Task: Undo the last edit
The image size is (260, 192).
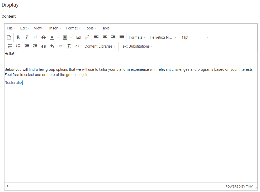Action: point(52,46)
